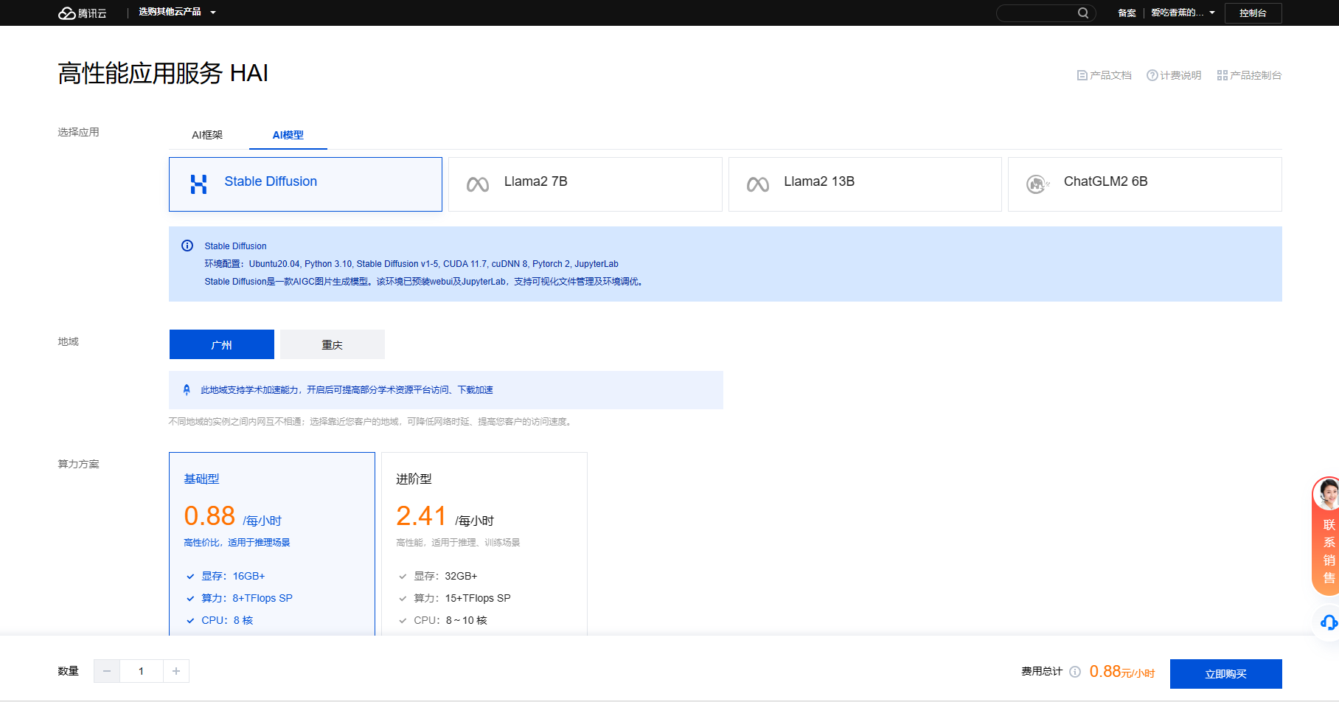Click the 费用总计 help icon
This screenshot has height=702, width=1339.
click(x=1075, y=672)
